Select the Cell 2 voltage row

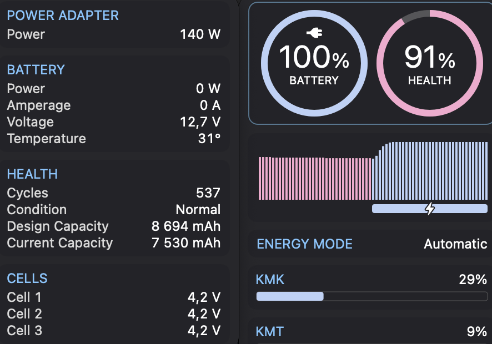tap(113, 314)
